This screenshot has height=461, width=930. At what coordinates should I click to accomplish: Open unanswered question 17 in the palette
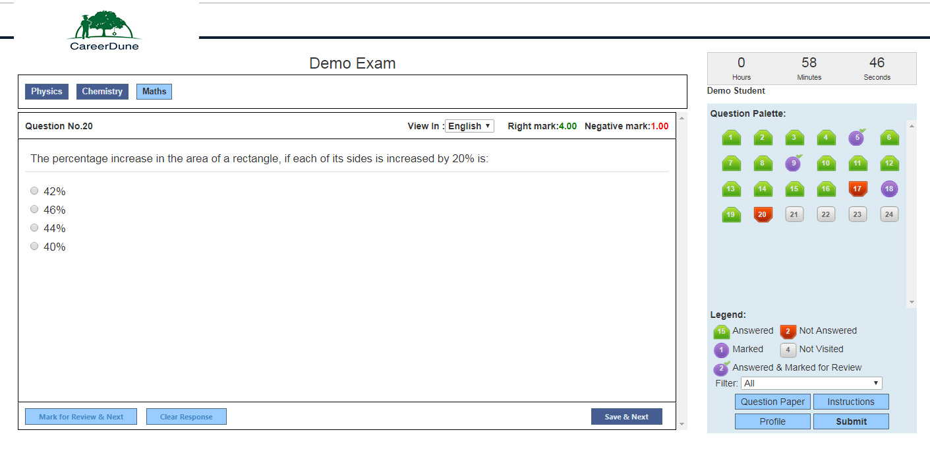(x=857, y=189)
